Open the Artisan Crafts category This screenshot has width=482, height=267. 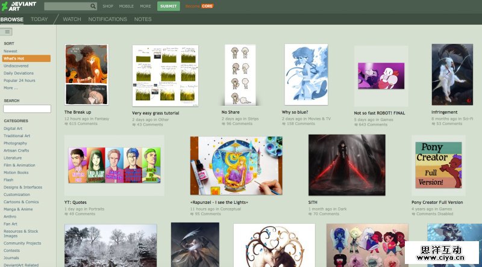[16, 150]
